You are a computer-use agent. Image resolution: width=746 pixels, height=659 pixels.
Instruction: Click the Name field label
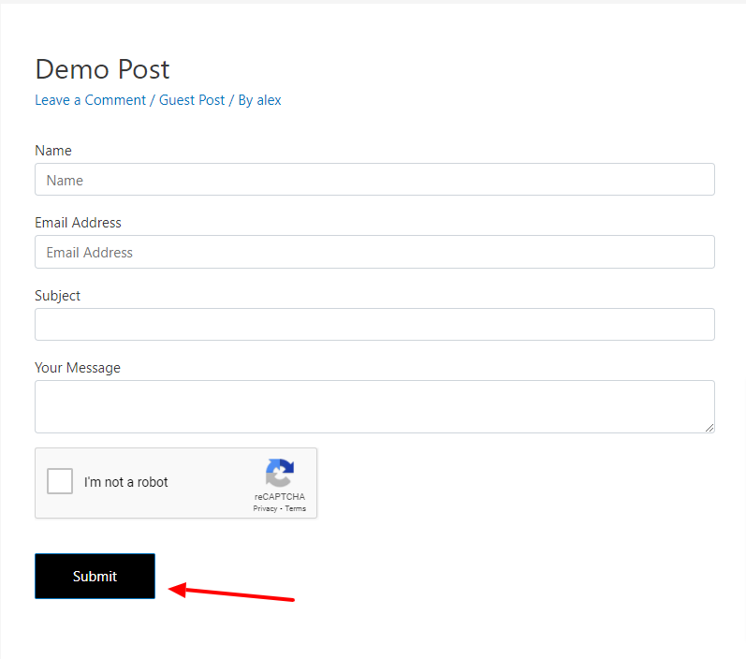53,151
